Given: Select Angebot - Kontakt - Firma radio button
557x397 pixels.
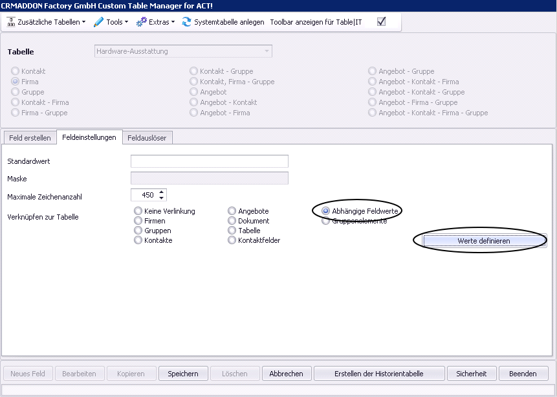Looking at the screenshot, I should pos(372,82).
